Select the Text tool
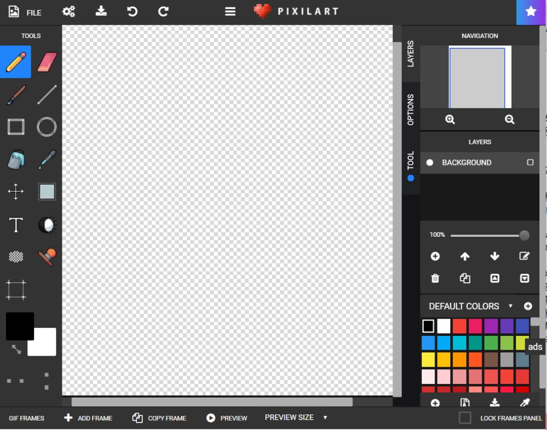 click(16, 225)
